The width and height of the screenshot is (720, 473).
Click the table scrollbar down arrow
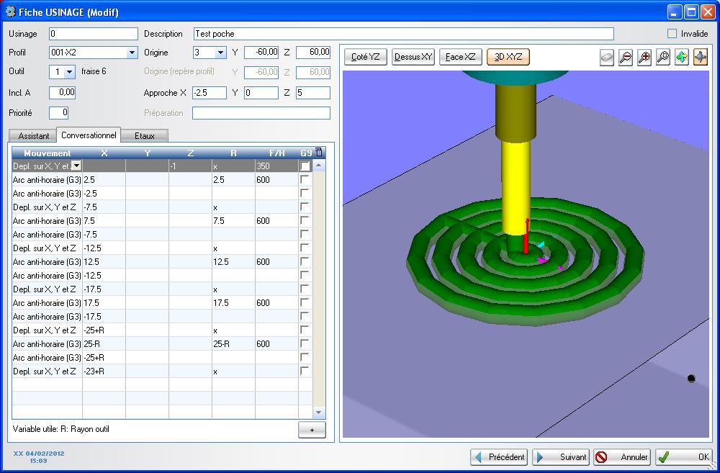319,413
